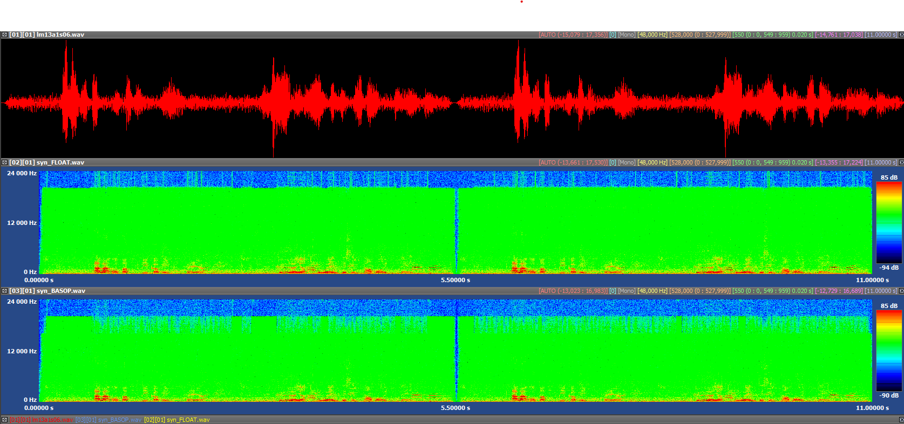Toggle Mono channel label on syn_BASOP.wav header
This screenshot has width=904, height=424.
coord(627,291)
